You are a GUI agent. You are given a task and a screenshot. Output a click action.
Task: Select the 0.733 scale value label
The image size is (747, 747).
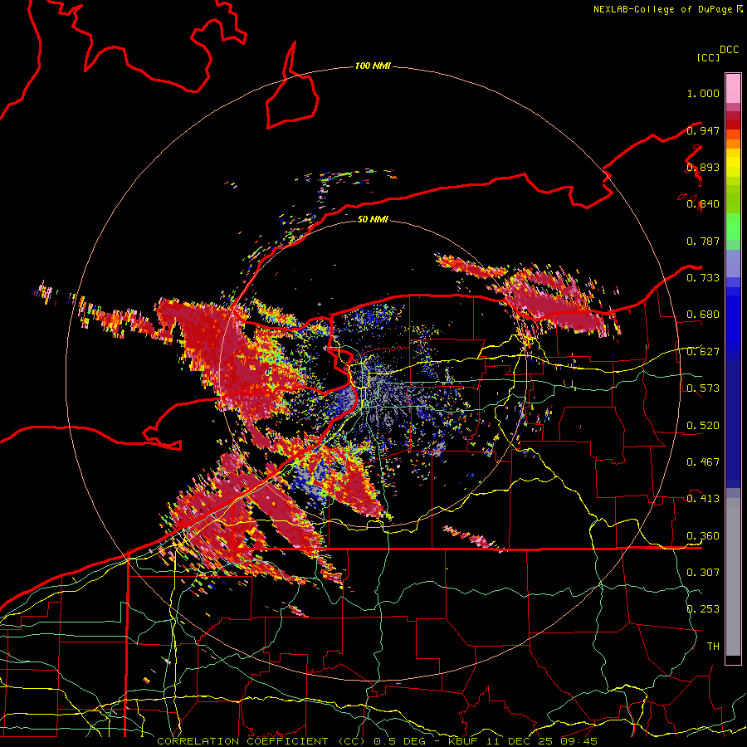[703, 278]
